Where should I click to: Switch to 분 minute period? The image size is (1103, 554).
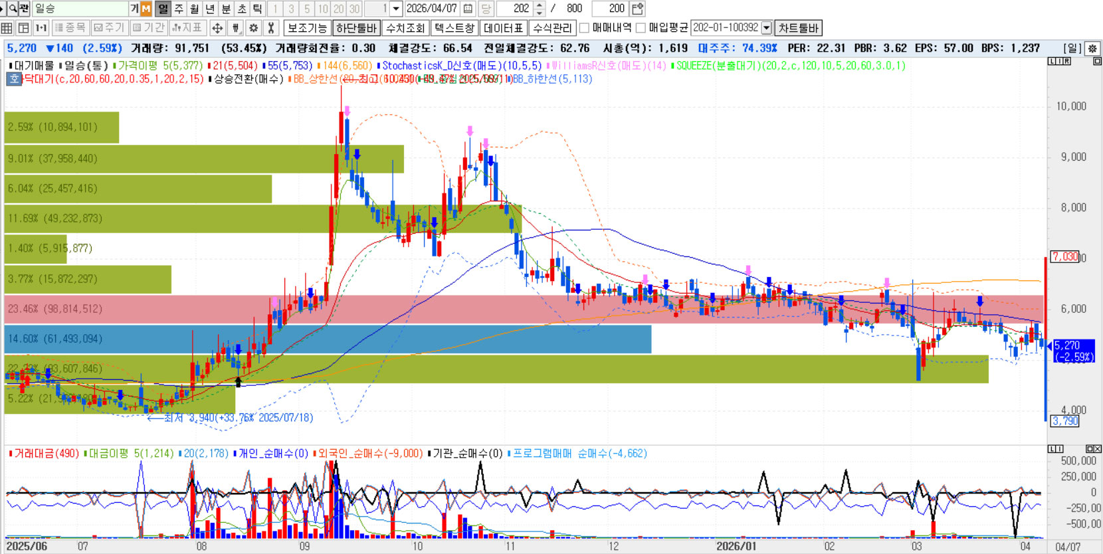click(x=227, y=9)
